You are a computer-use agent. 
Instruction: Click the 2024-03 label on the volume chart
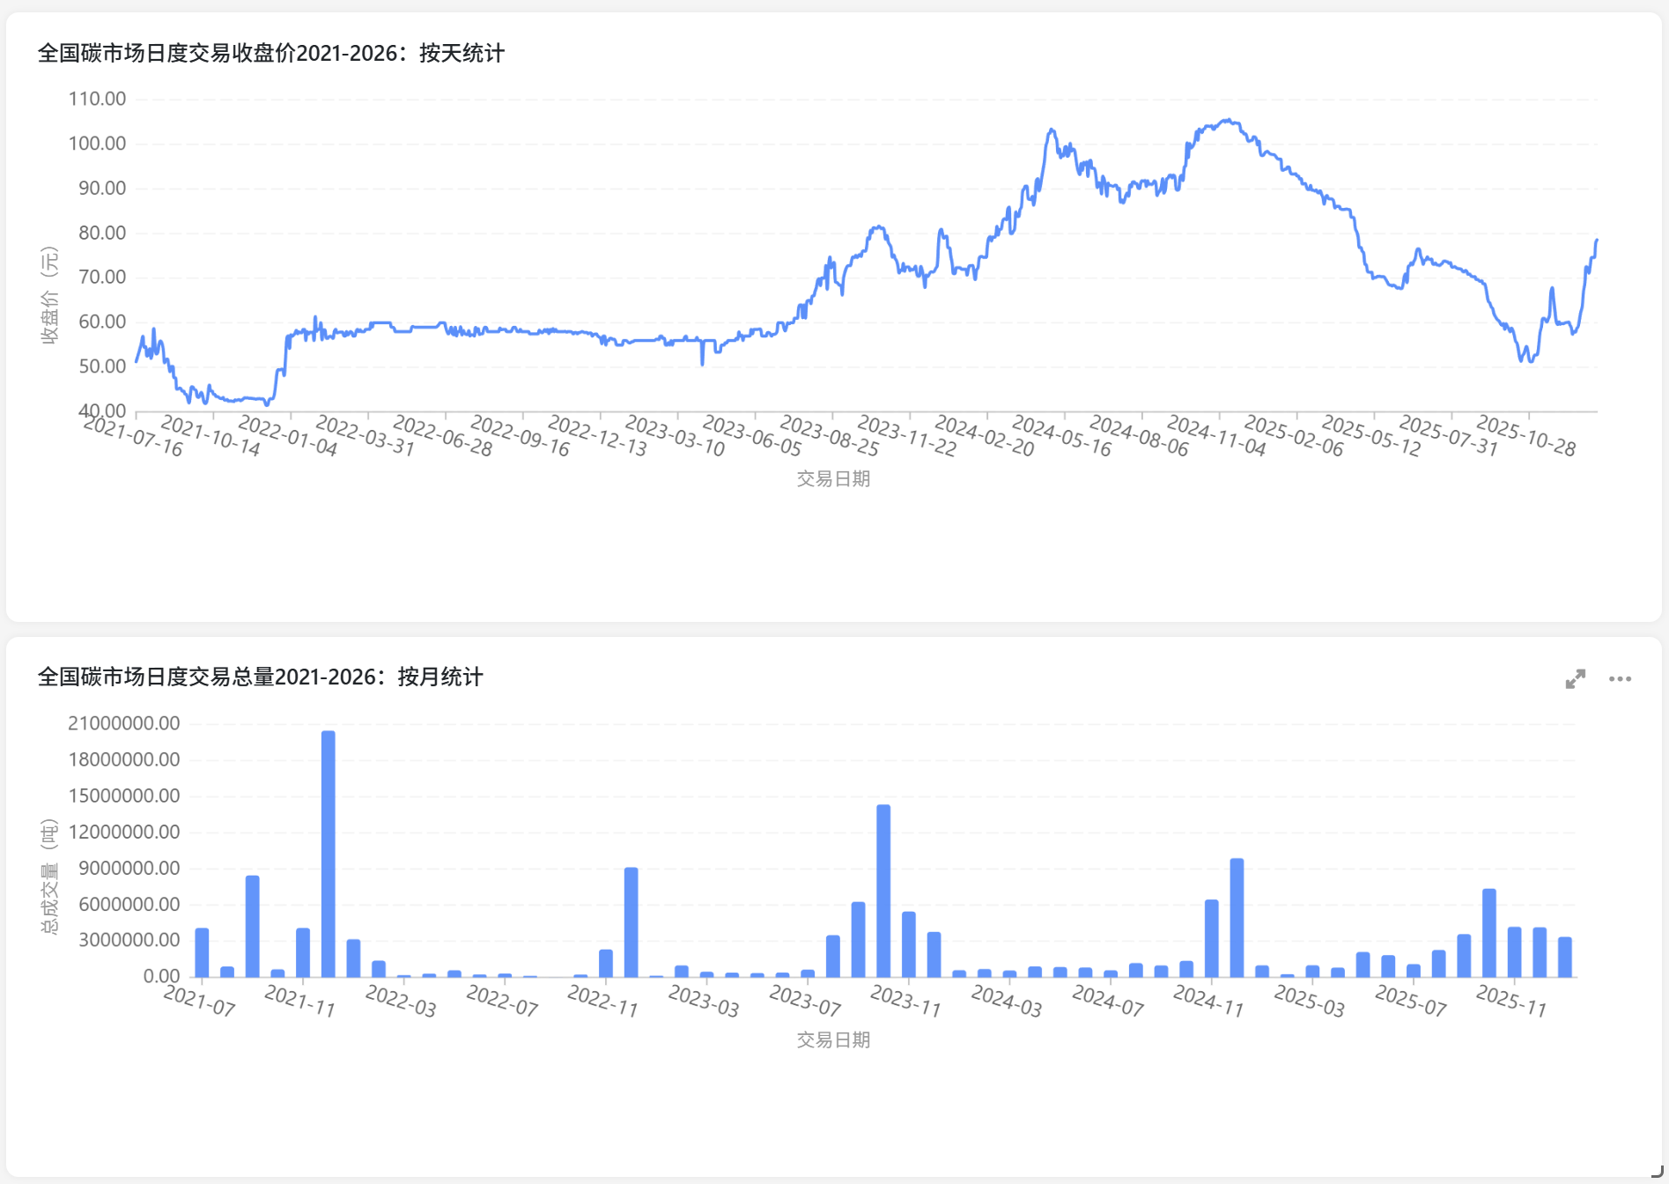[1007, 1001]
